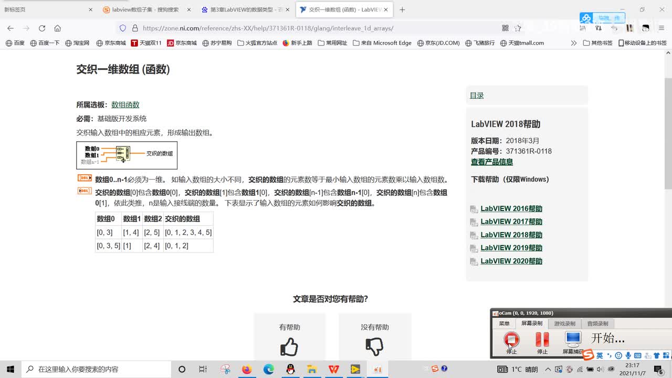
Task: Close the 新标签页 tab
Action: pos(90,9)
